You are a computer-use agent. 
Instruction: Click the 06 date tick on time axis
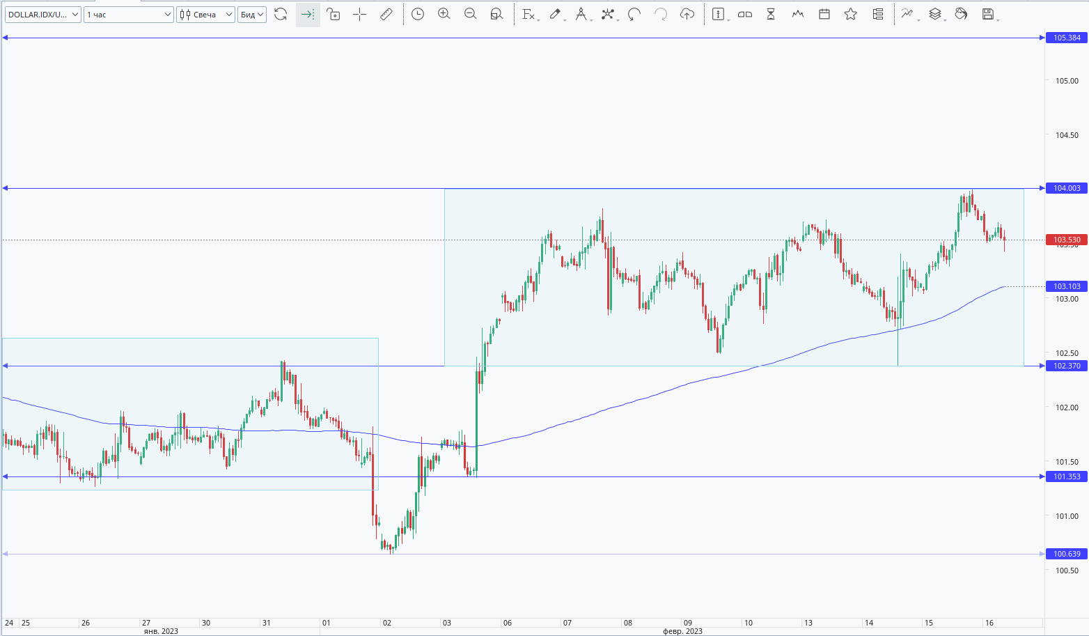point(507,623)
